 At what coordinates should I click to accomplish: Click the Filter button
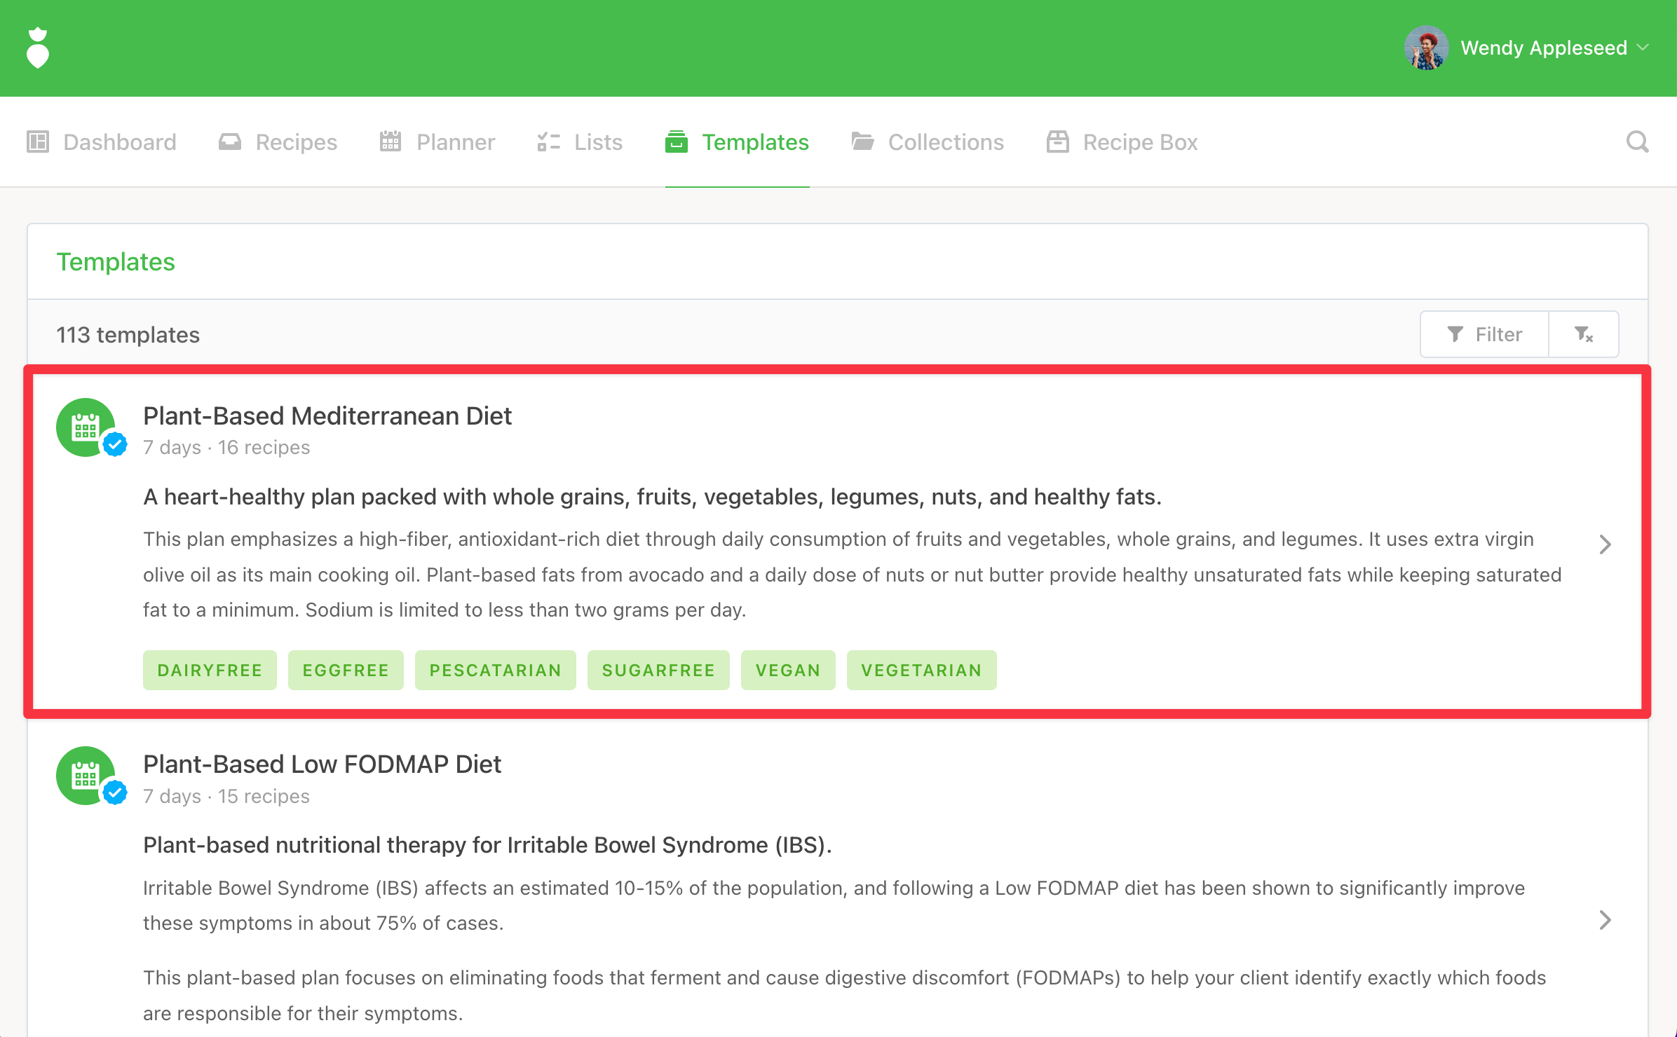(1484, 334)
